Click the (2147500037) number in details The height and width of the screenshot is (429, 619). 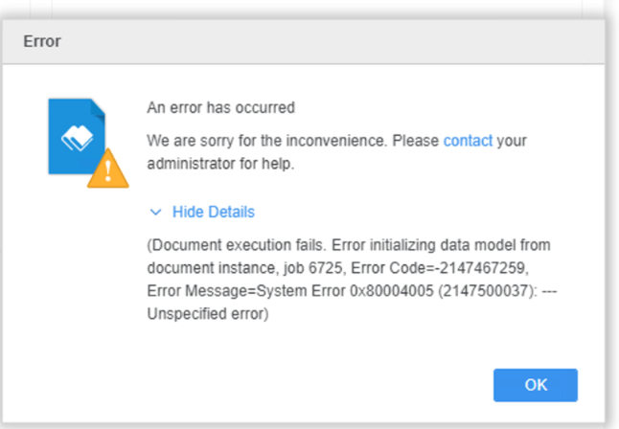tap(488, 291)
